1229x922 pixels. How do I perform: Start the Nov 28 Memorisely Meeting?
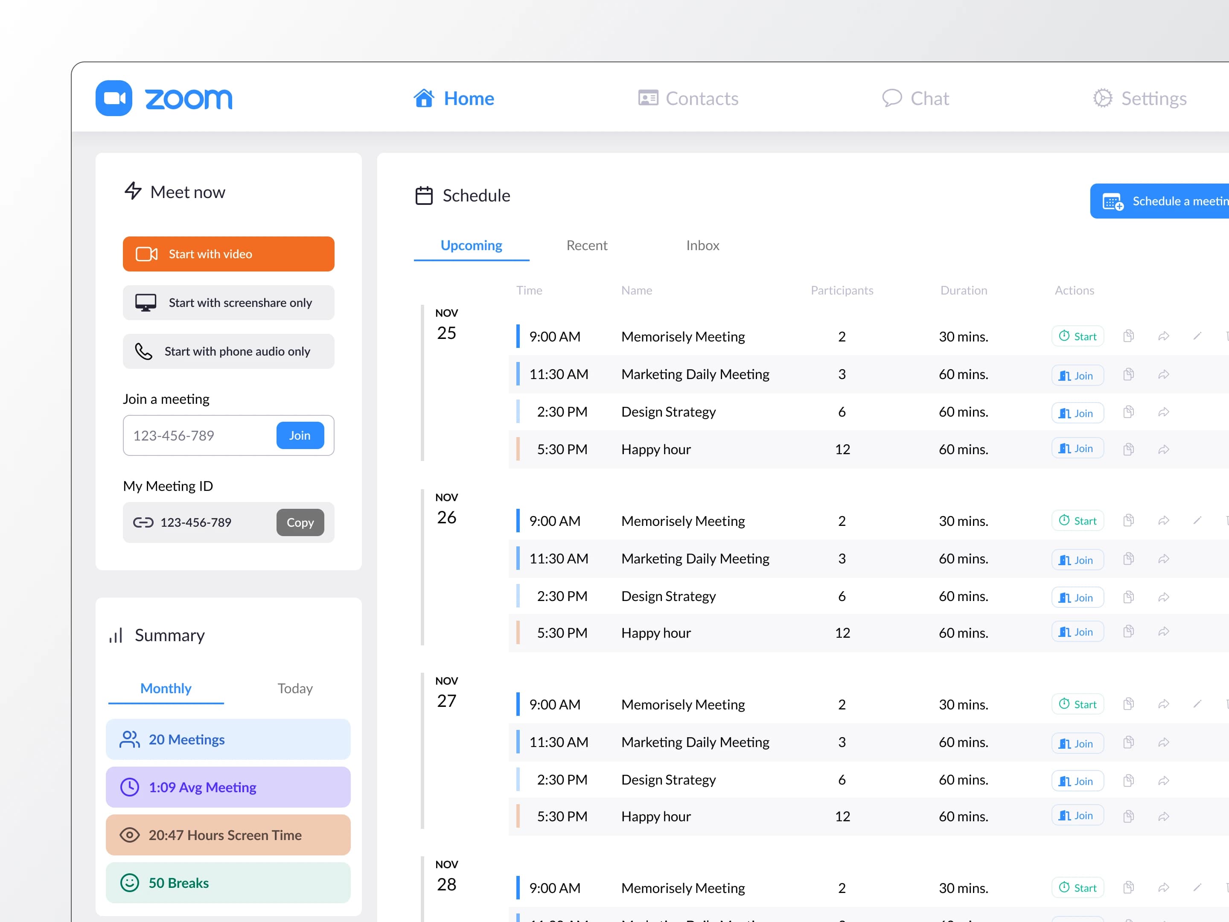point(1078,888)
